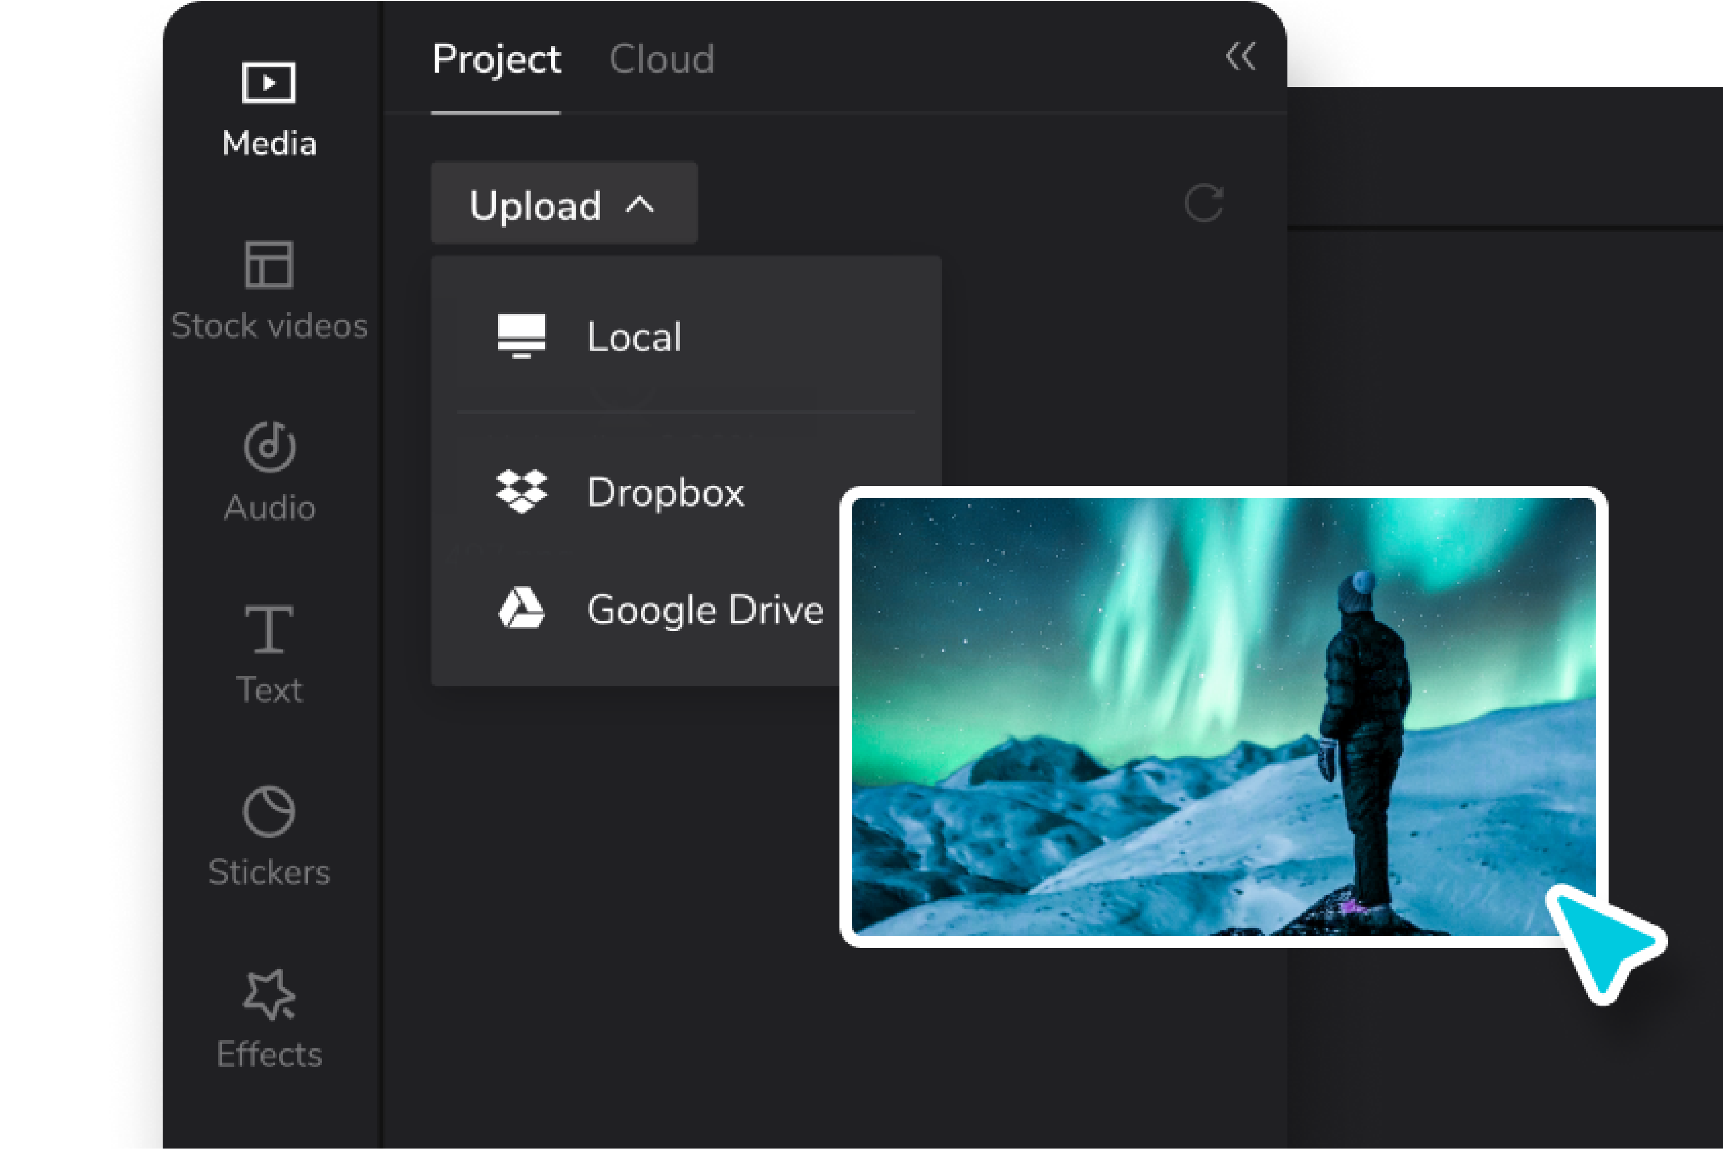Select Google Drive upload option
Image resolution: width=1723 pixels, height=1149 pixels.
[x=705, y=608]
